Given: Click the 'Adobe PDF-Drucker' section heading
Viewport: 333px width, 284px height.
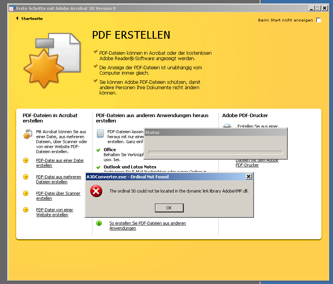Looking at the screenshot, I should tap(245, 116).
